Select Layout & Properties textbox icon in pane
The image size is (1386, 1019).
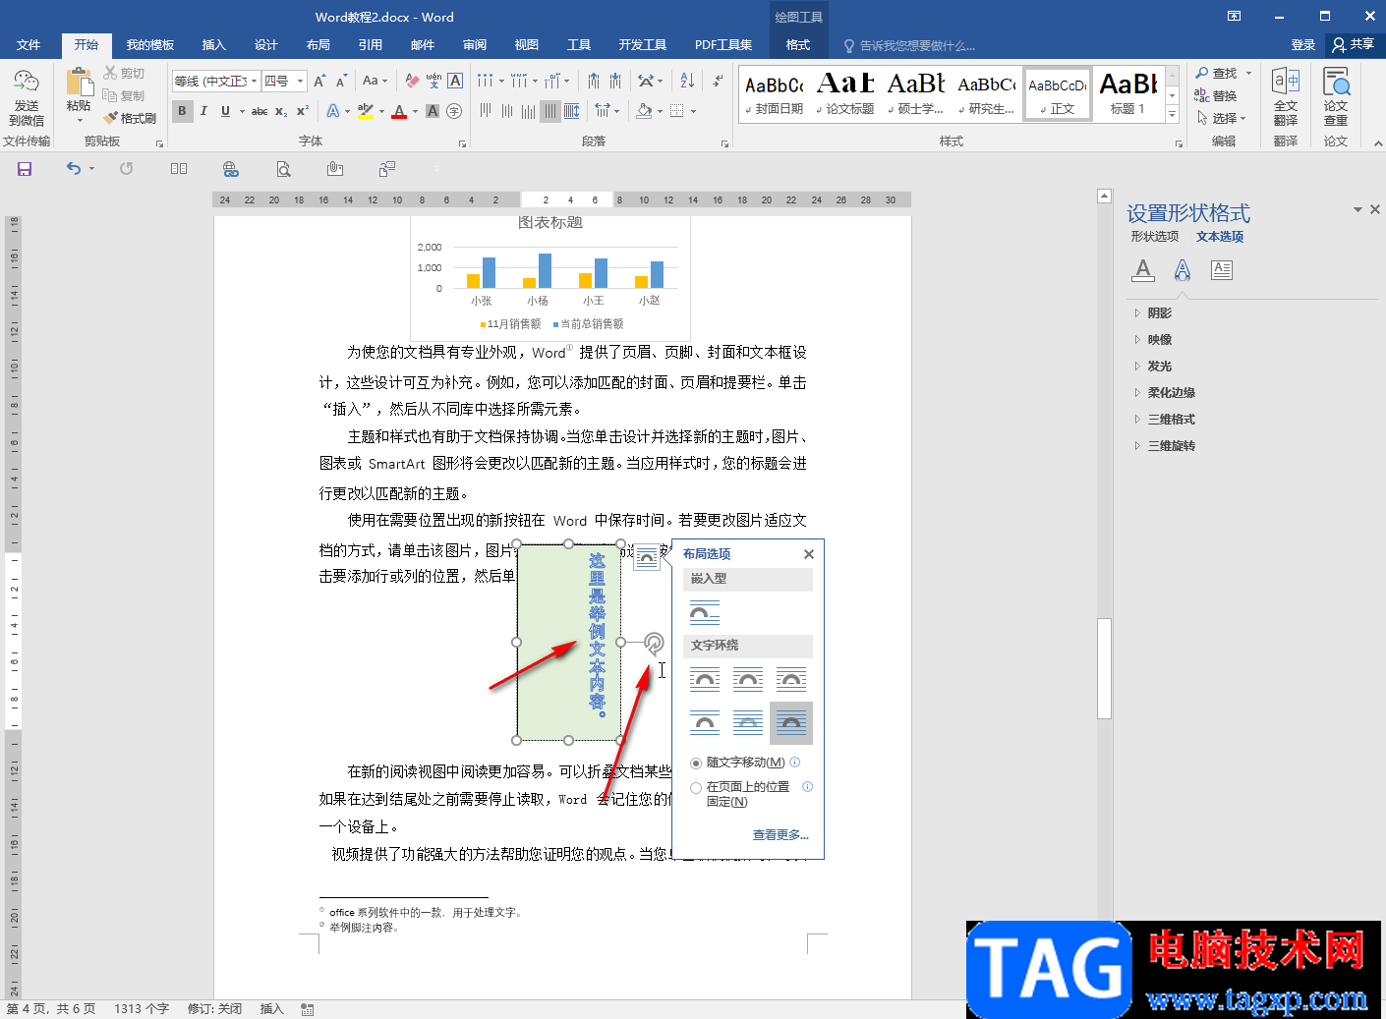[1222, 269]
